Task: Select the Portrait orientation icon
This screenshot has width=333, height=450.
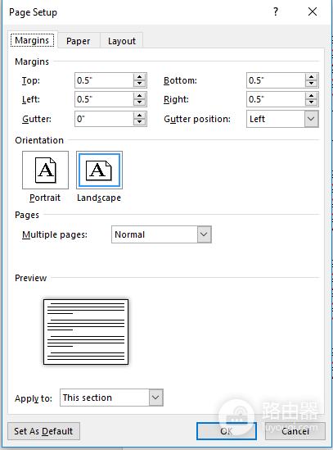Action: (45, 170)
